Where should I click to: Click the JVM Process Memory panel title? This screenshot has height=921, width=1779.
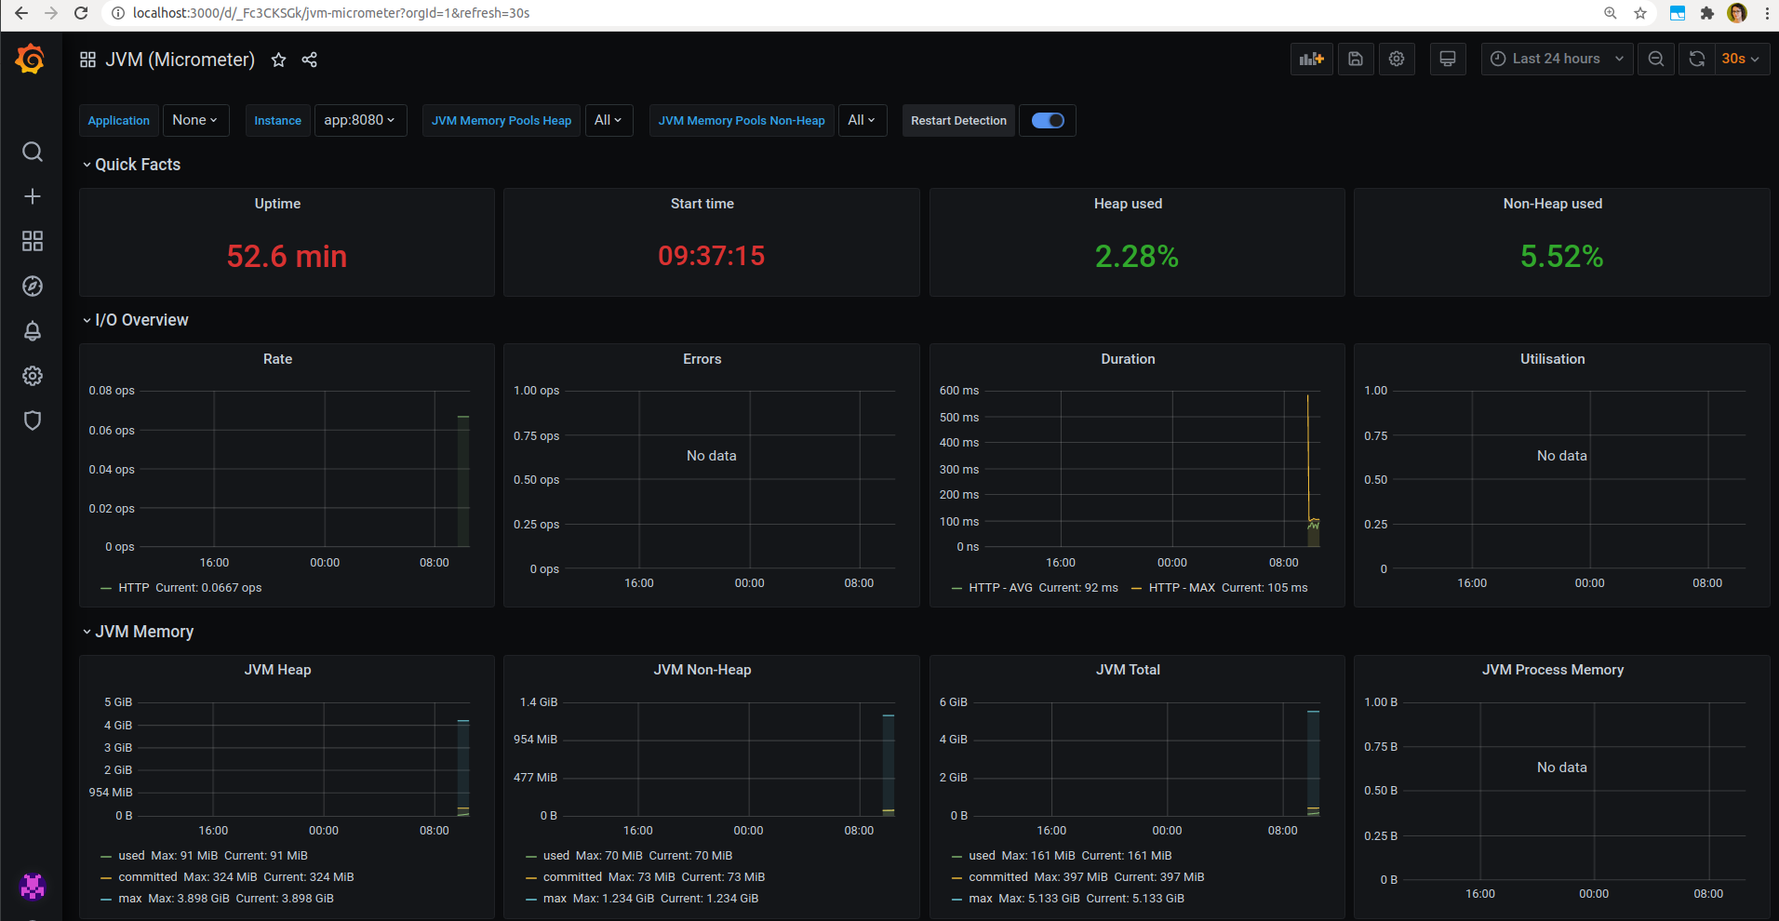click(x=1553, y=670)
